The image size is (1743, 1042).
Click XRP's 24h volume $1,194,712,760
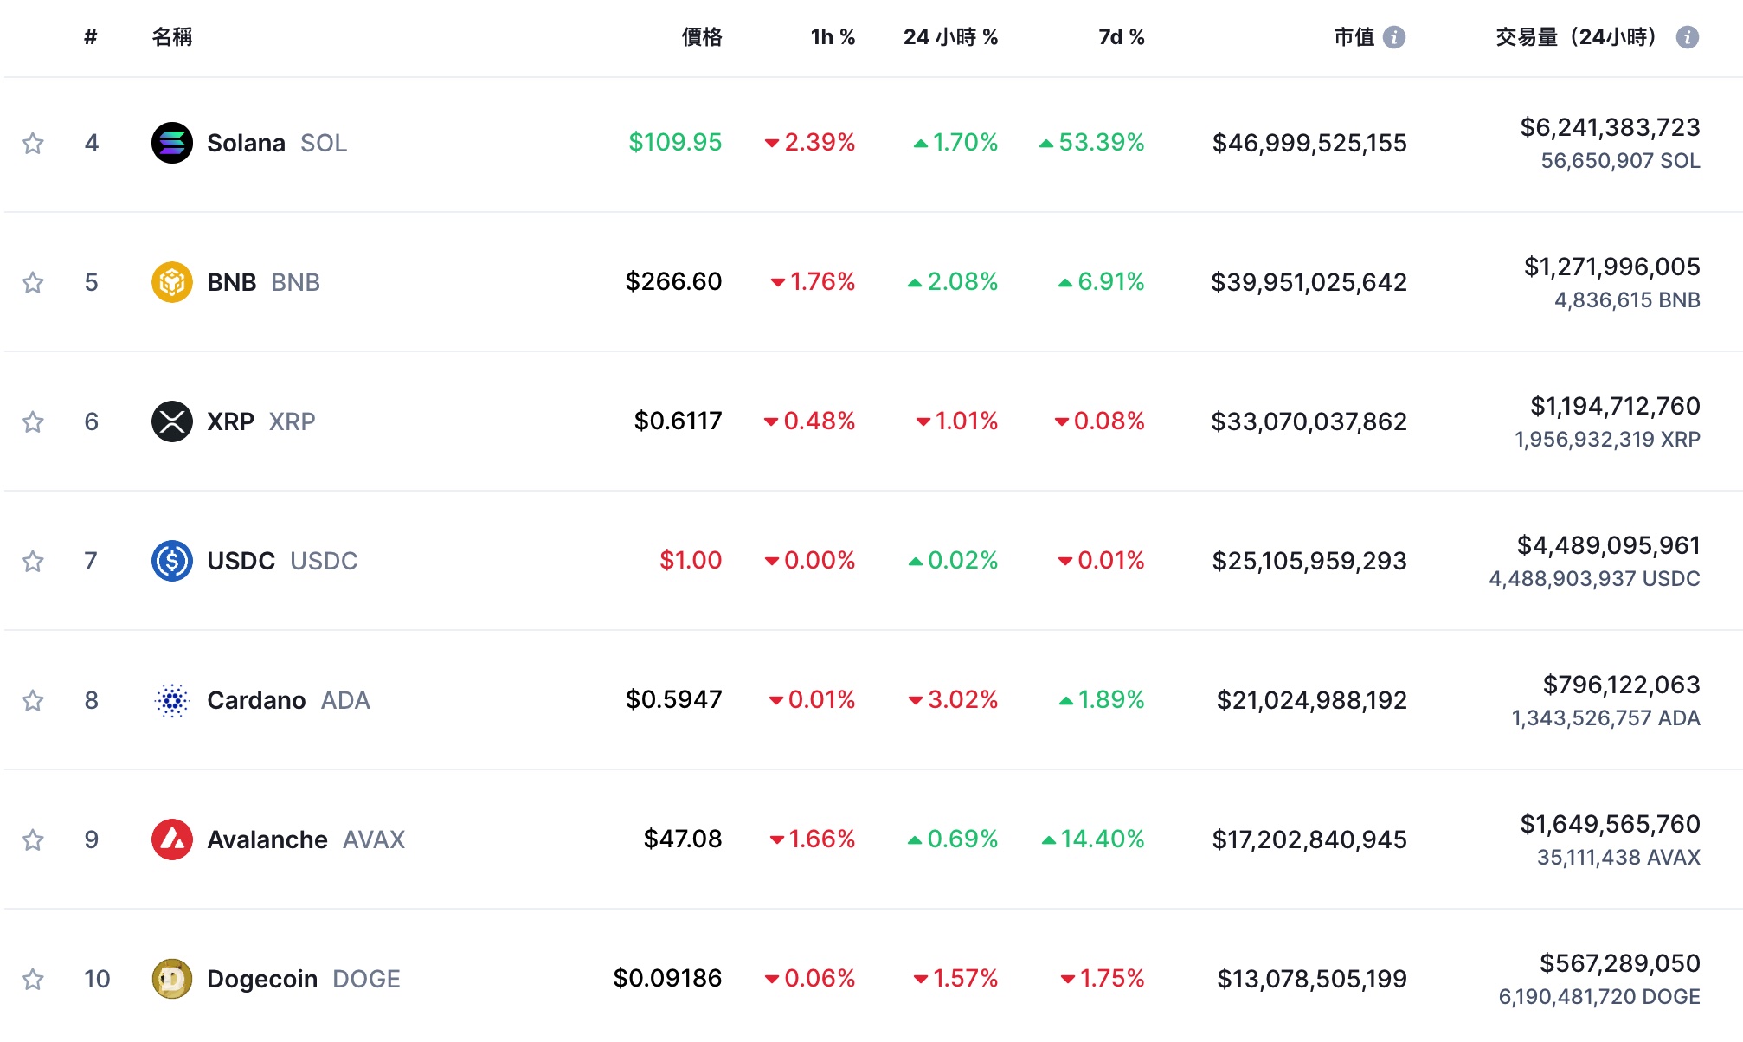[x=1616, y=406]
